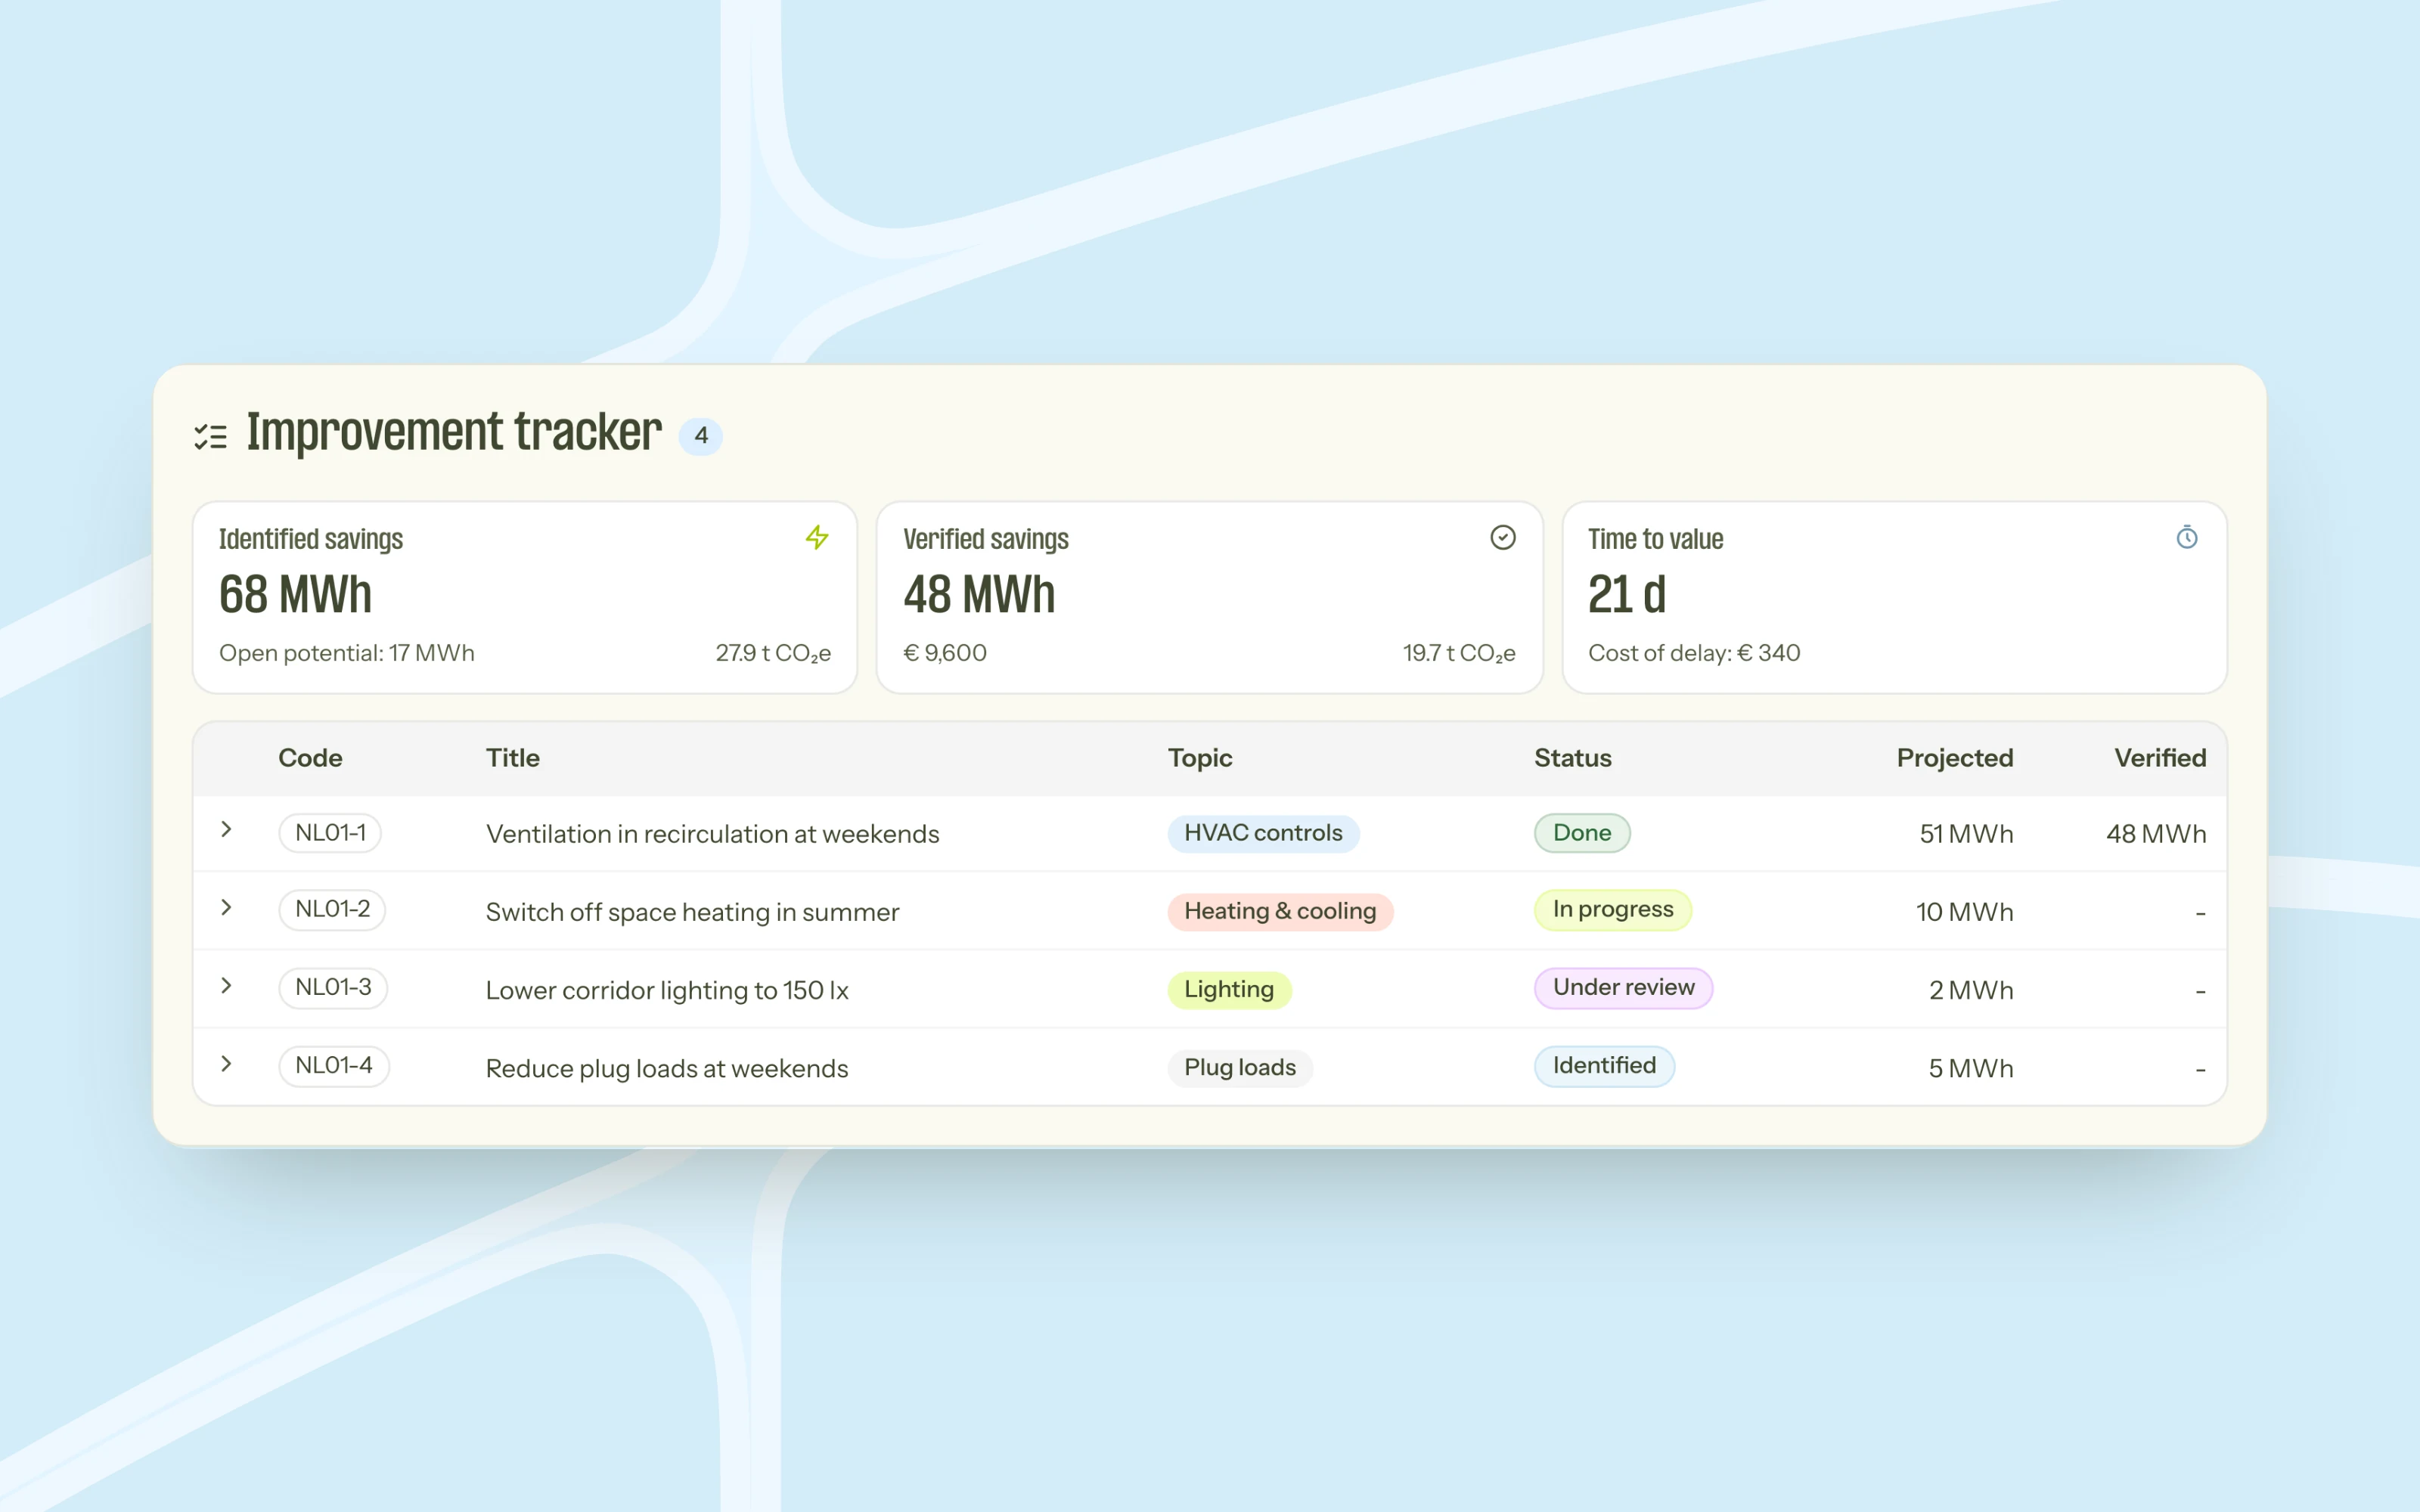
Task: Click the NL01-3 code chip
Action: (333, 988)
